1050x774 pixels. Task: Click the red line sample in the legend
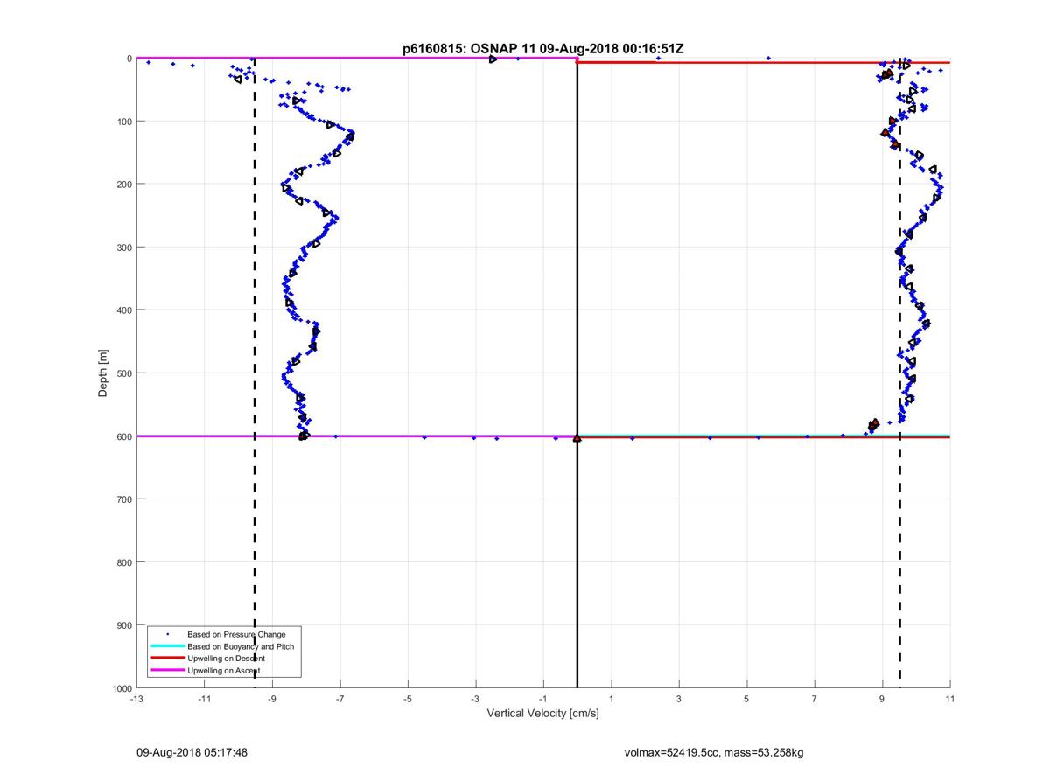pos(167,659)
